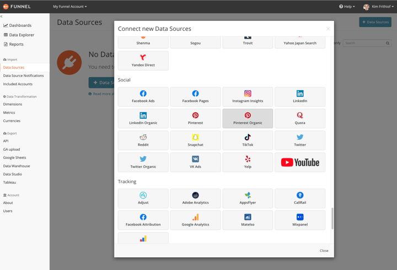Select the Twitter data source tile
This screenshot has width=397, height=270.
(300, 140)
